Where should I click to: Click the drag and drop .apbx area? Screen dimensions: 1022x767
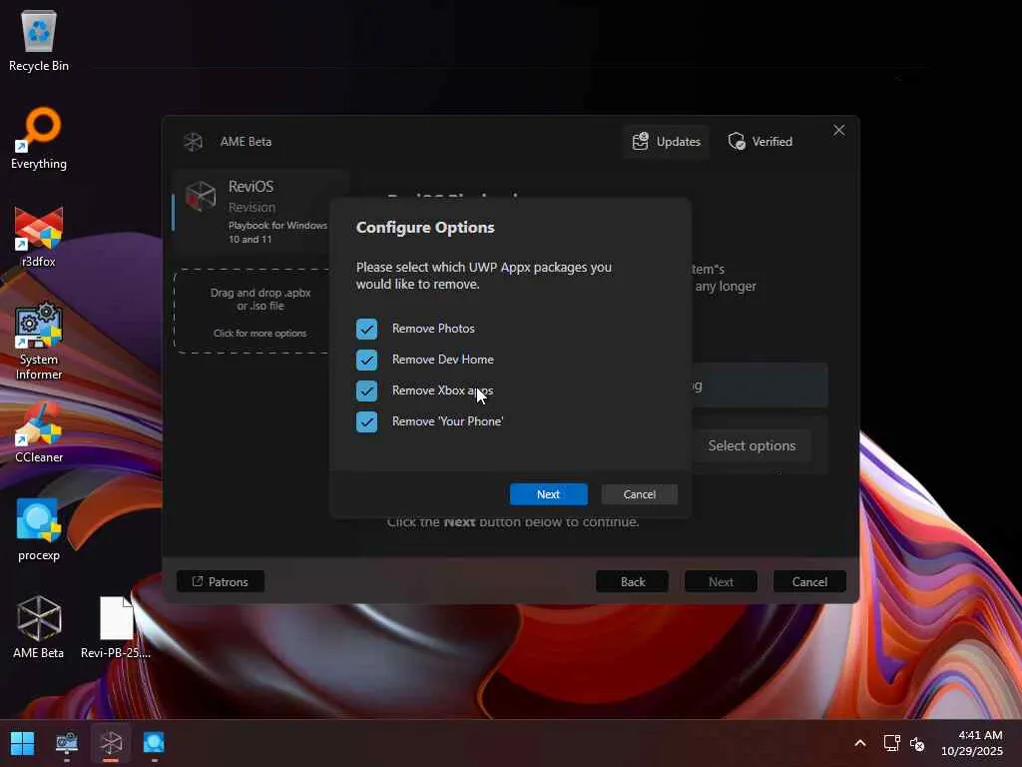tap(259, 312)
